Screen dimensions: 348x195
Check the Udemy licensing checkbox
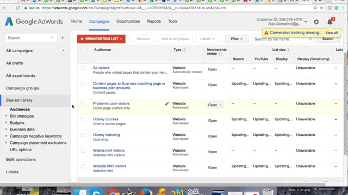pos(83,135)
